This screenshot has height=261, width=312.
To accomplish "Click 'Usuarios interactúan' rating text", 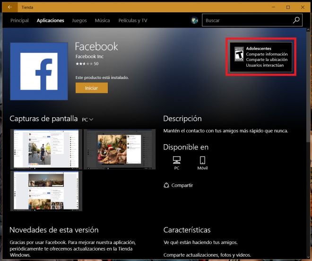I will (x=265, y=65).
